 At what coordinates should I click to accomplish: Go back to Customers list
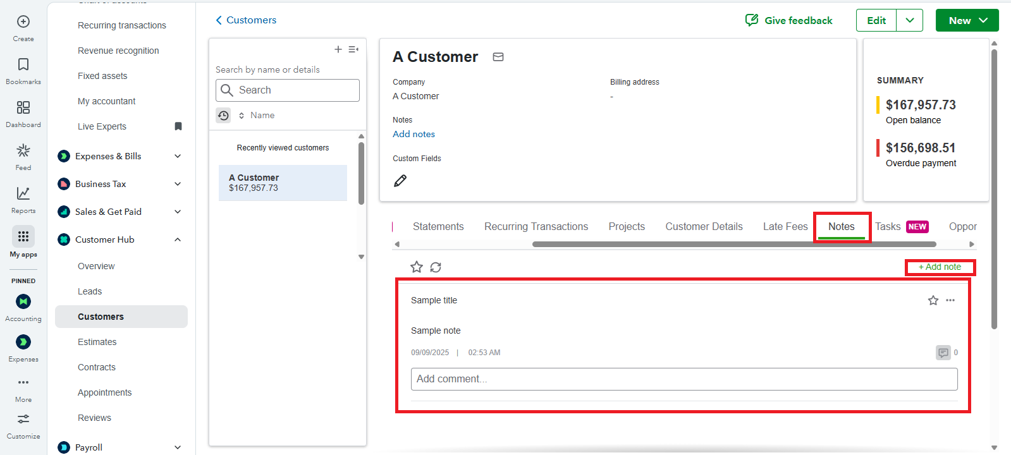[246, 20]
